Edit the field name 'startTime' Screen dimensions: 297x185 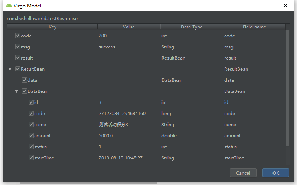(x=234, y=158)
